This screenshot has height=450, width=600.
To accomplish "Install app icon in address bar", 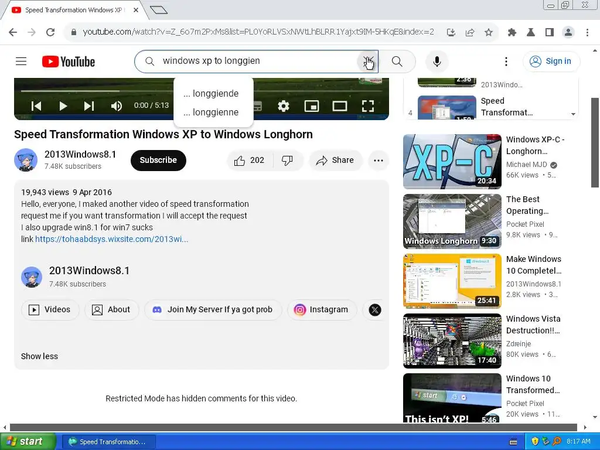I will click(451, 32).
